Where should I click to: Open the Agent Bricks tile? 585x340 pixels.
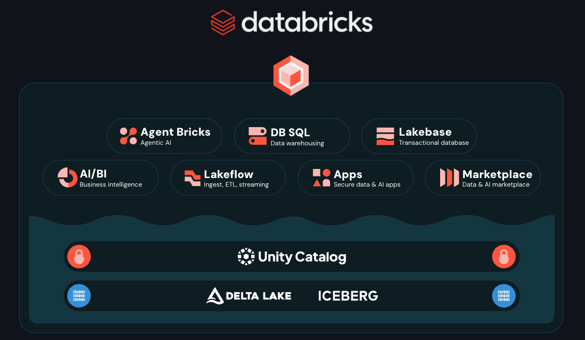click(164, 136)
